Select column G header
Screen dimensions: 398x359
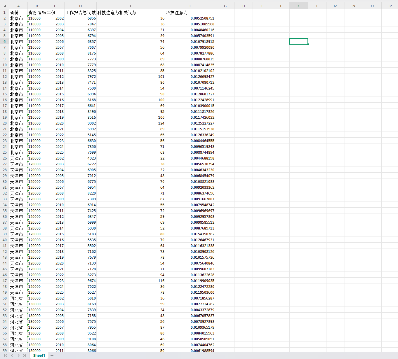coord(225,6)
